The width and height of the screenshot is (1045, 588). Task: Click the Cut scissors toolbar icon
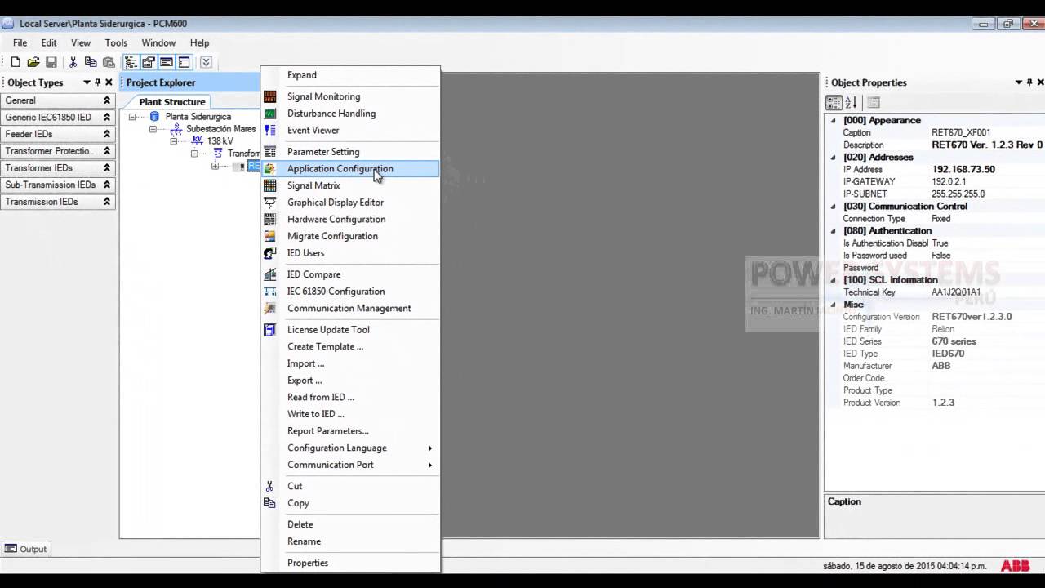point(73,62)
